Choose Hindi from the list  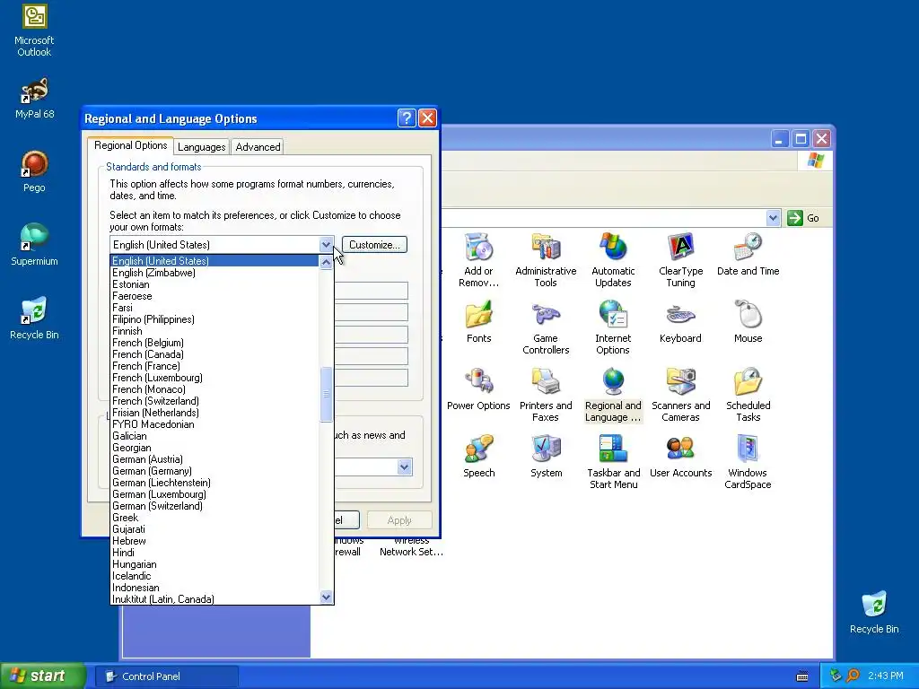pos(214,553)
